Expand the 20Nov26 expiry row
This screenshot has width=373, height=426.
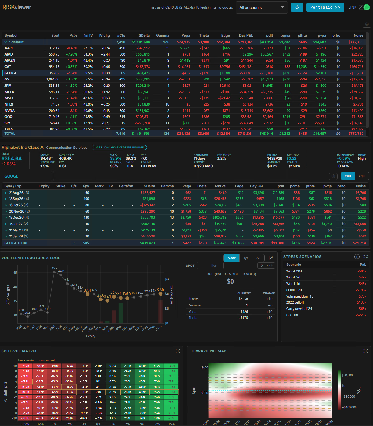[6, 211]
